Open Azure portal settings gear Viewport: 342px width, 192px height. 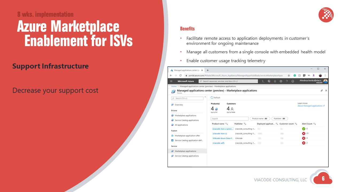pos(281,81)
